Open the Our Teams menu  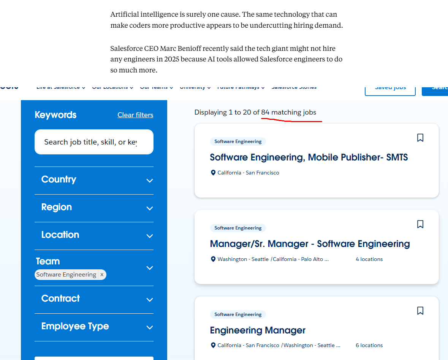(156, 87)
